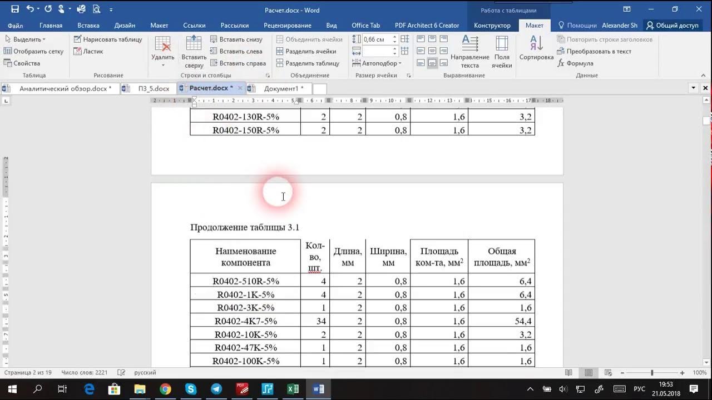The image size is (712, 400).
Task: Click the Нарисовать таблицу tool
Action: point(107,39)
